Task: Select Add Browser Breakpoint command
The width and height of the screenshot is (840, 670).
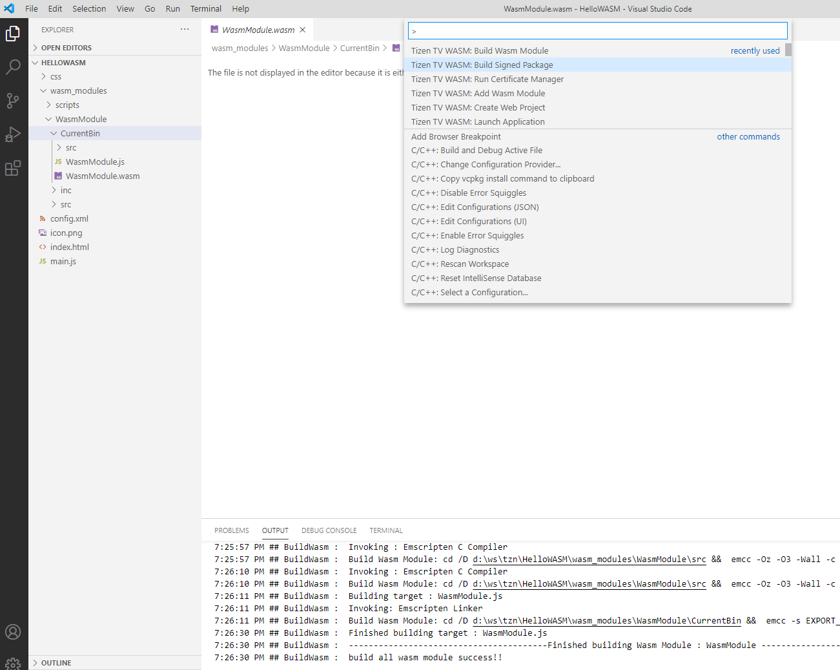Action: click(x=598, y=136)
